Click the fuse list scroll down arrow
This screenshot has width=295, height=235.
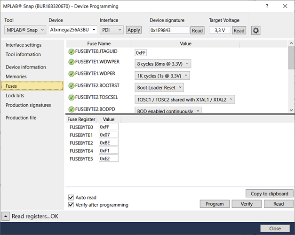291,110
